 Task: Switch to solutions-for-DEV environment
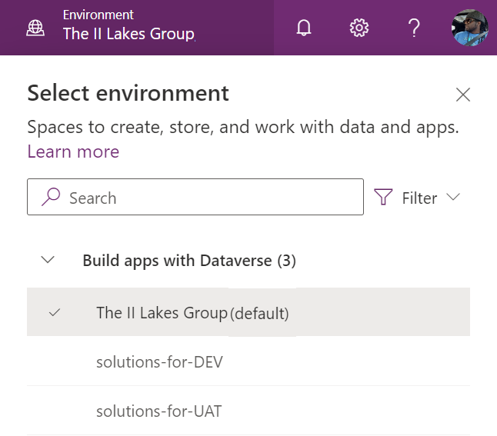[159, 362]
